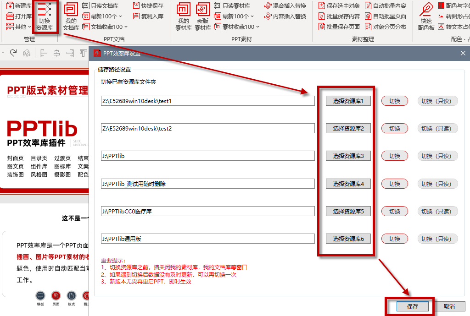This screenshot has width=470, height=316.
Task: Click 切换 for 测试用随时删除 row
Action: (394, 184)
